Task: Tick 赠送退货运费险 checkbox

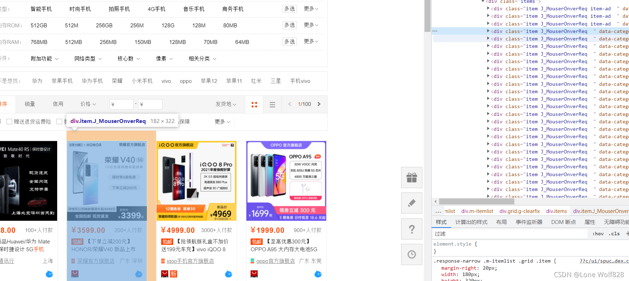Action: click(x=9, y=122)
